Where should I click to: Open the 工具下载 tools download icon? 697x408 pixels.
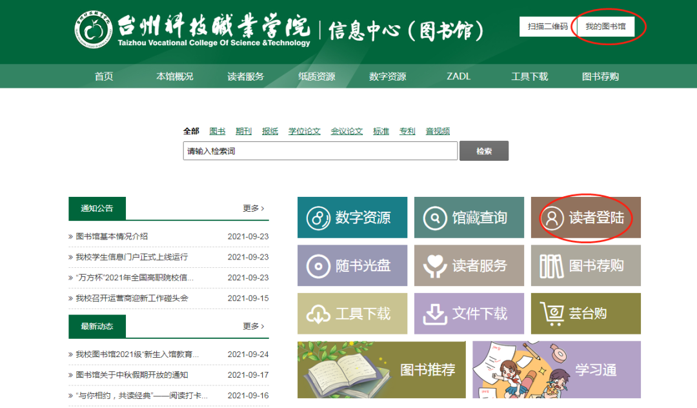[x=352, y=313]
